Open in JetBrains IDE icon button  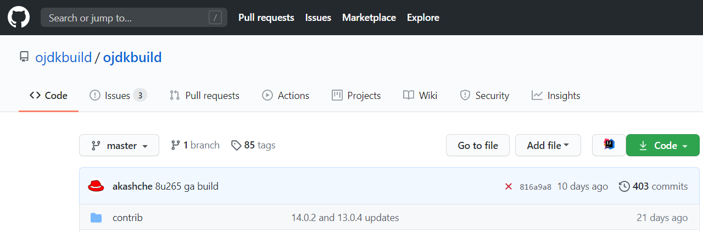coord(609,145)
